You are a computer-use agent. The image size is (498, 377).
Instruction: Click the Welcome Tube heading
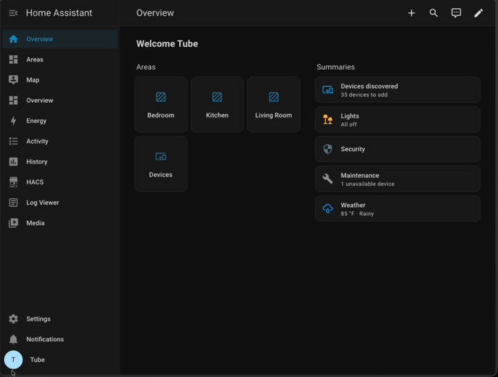click(167, 43)
